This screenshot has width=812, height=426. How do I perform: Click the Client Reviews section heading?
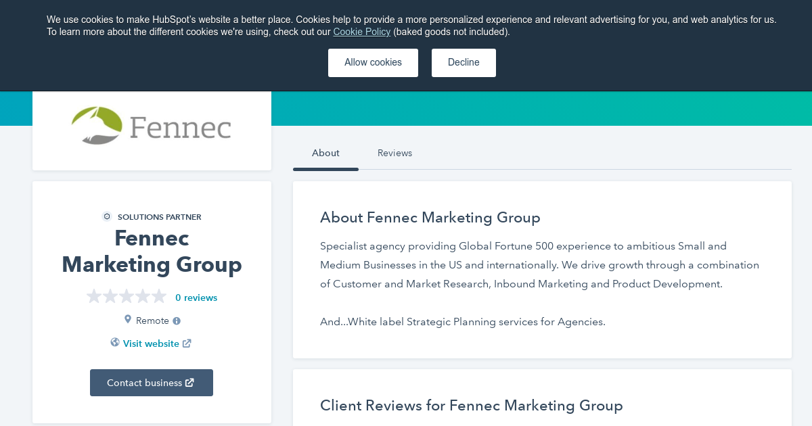pyautogui.click(x=472, y=406)
